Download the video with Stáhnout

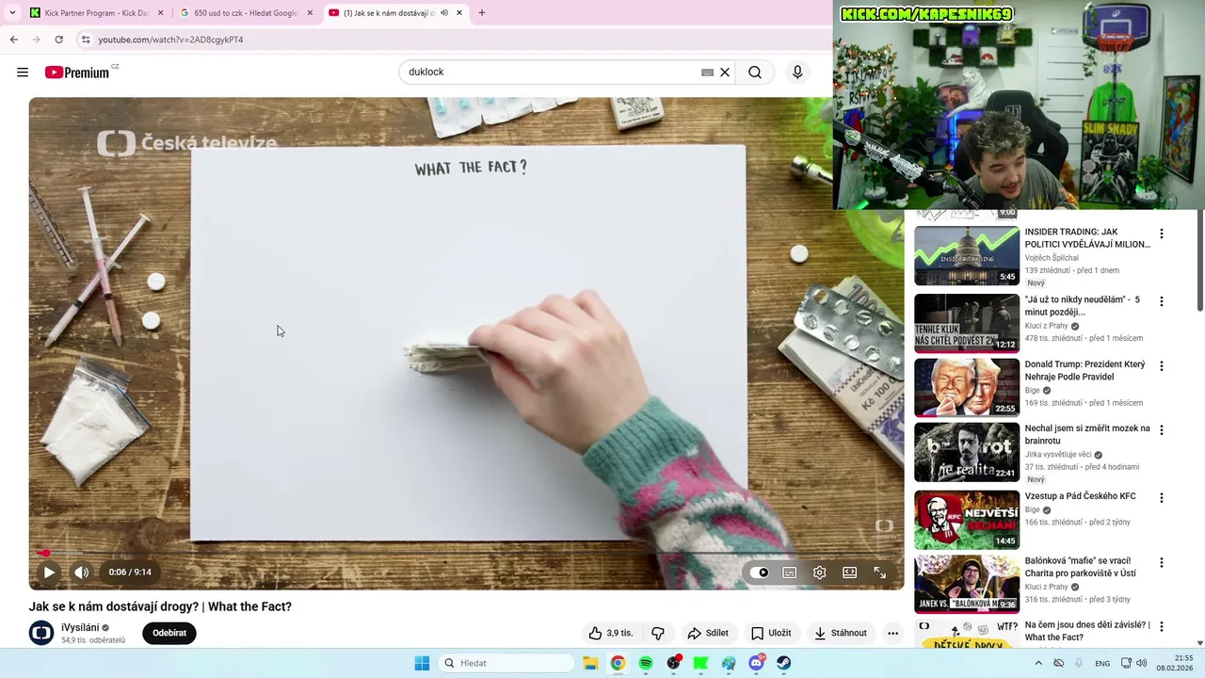click(841, 633)
